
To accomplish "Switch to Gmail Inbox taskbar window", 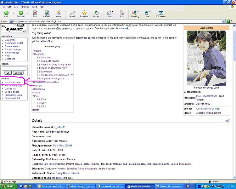I will (81, 186).
